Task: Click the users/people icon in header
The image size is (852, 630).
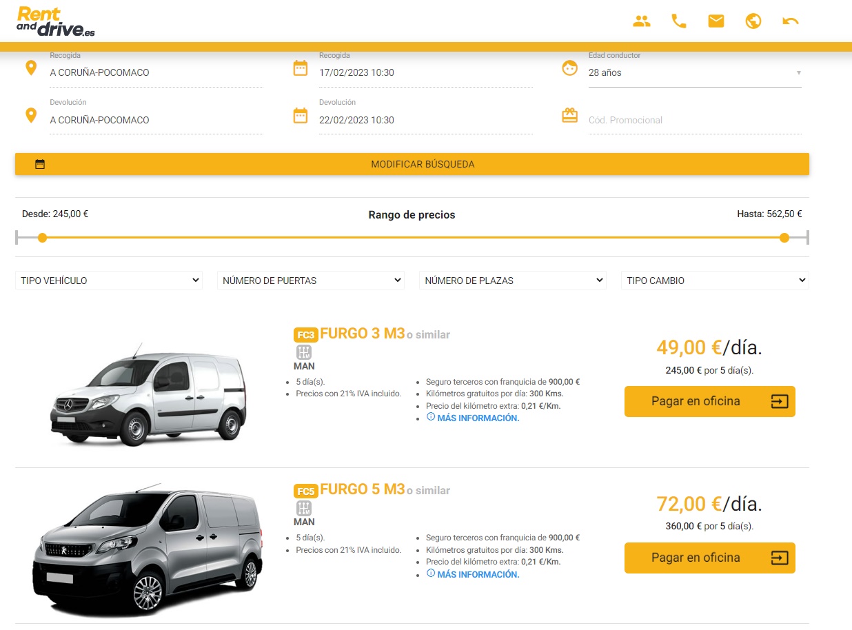Action: [642, 21]
